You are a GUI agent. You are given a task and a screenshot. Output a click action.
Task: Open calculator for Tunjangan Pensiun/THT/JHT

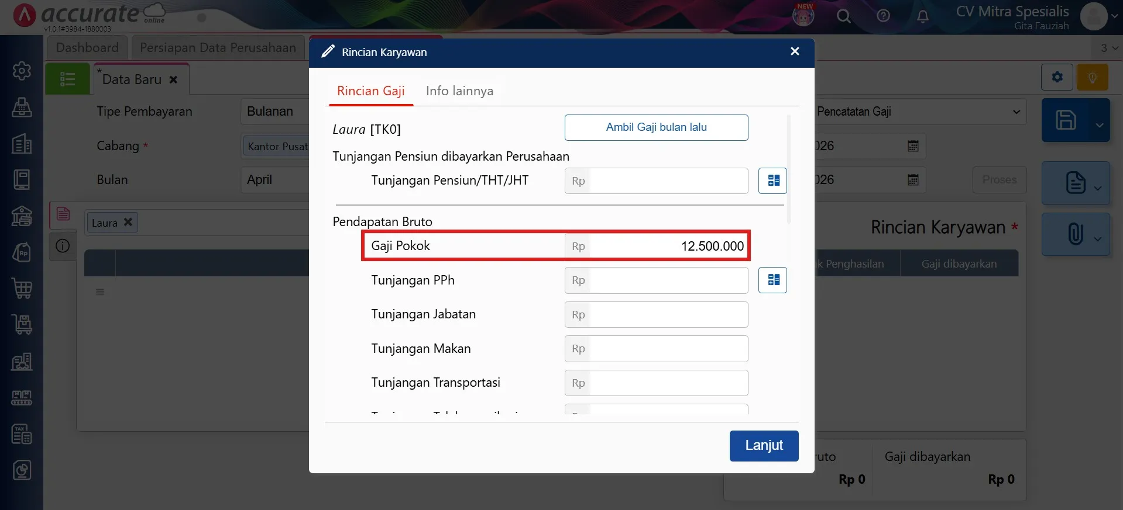[772, 181]
